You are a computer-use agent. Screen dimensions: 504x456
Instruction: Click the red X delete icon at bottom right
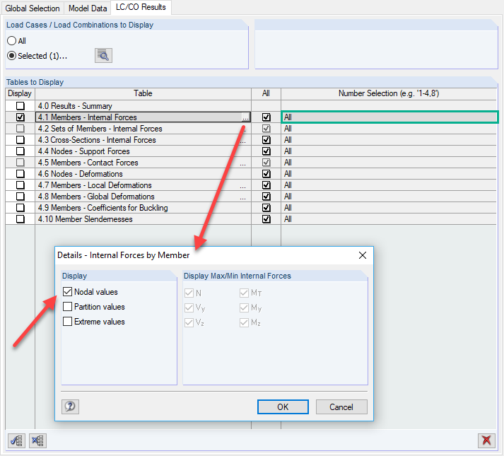(486, 440)
